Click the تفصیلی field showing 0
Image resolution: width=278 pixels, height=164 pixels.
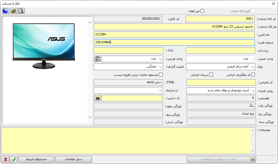click(x=221, y=98)
